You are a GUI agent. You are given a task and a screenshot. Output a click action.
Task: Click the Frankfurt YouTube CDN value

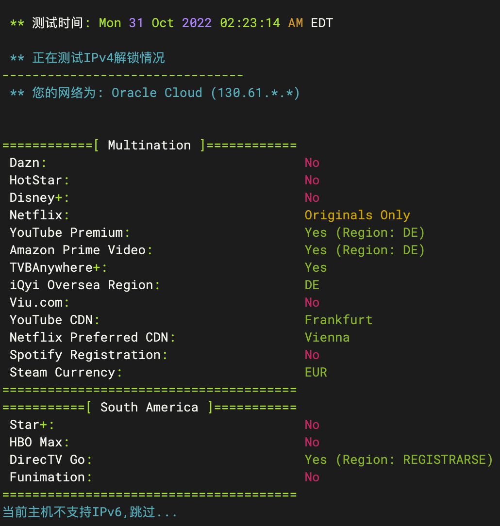[338, 320]
